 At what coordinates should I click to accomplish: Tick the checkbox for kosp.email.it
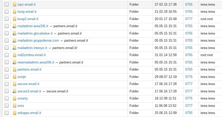pos(7,12)
